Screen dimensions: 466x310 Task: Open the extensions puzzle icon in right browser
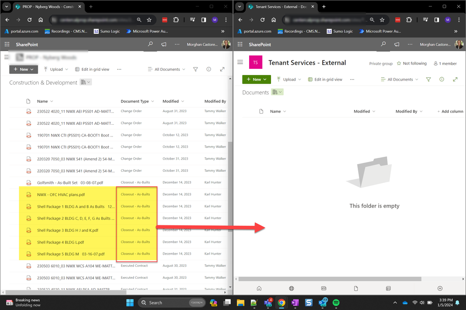409,20
